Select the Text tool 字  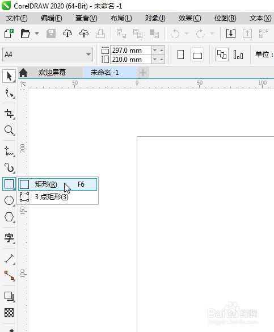tap(9, 238)
